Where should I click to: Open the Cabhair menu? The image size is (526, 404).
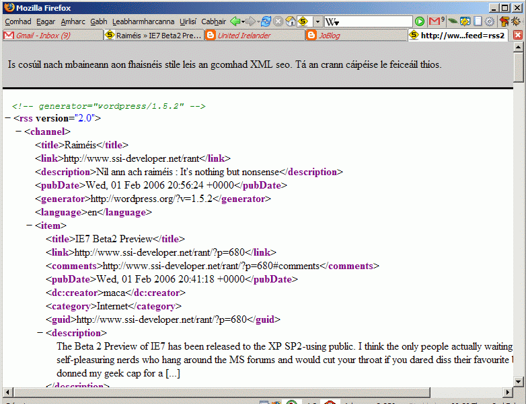pos(213,21)
